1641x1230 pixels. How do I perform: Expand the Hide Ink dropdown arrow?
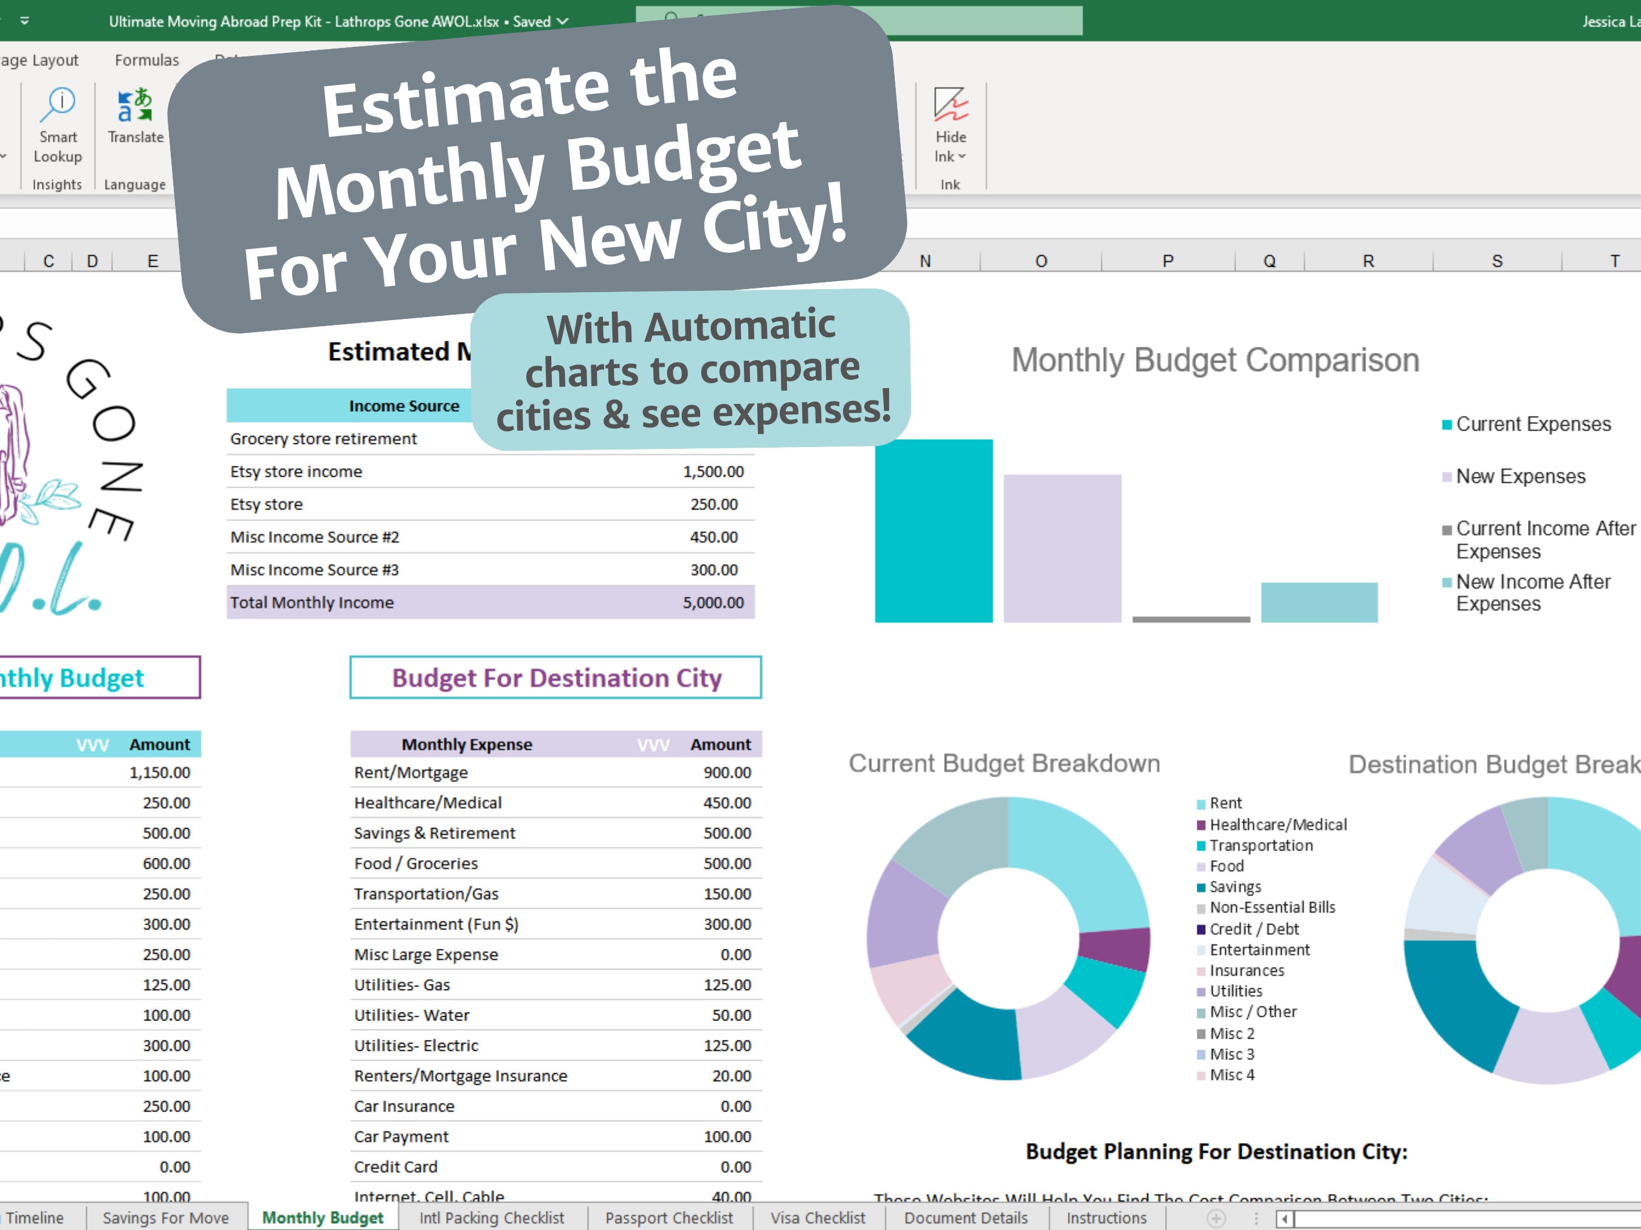tap(961, 155)
